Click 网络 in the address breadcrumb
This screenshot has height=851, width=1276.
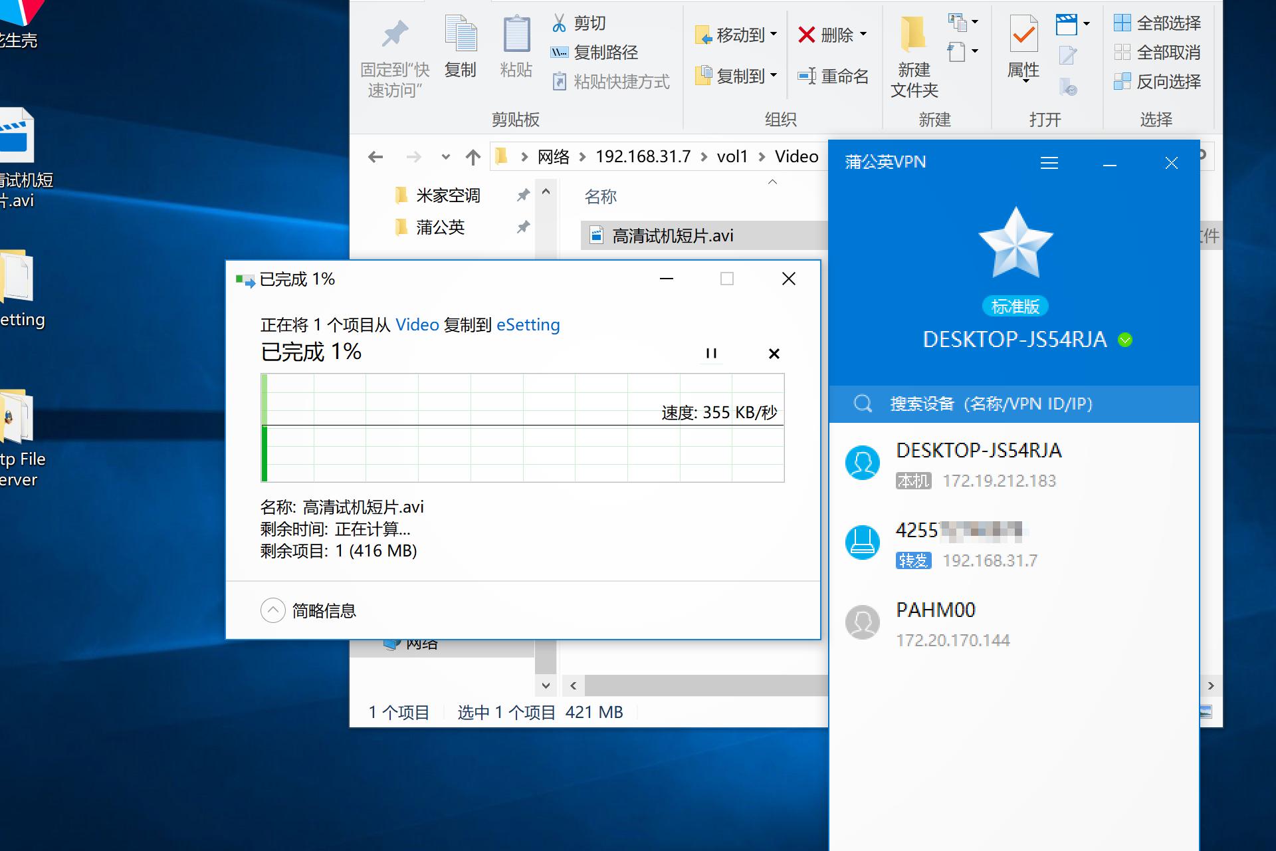pos(554,157)
